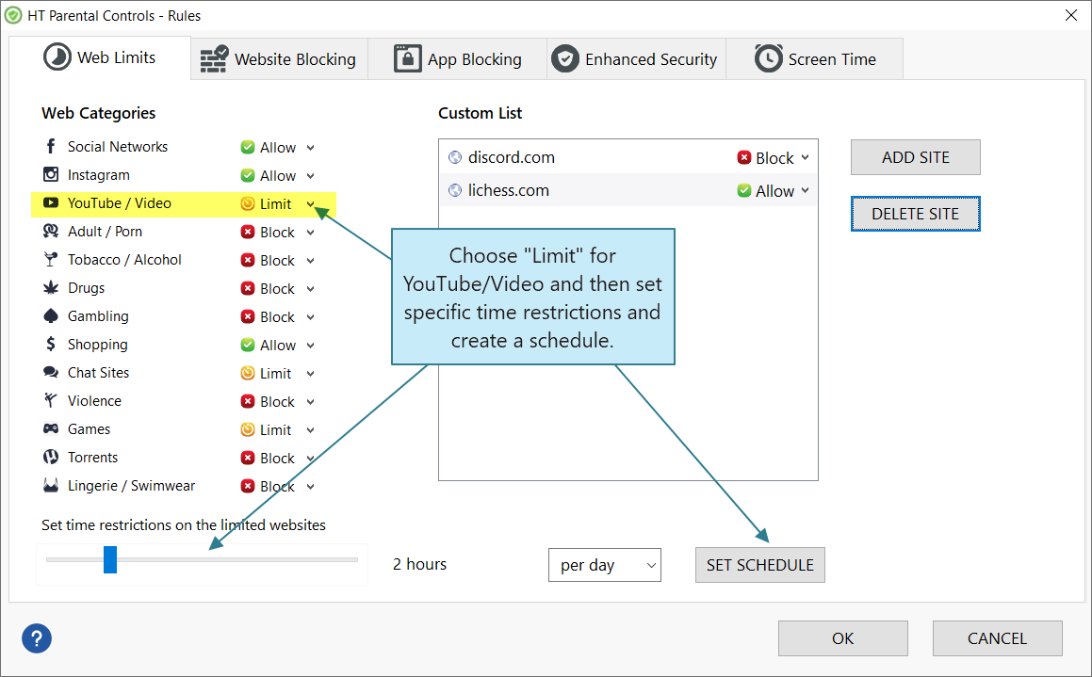Open the discord.com Block dropdown
The image size is (1092, 677).
pos(805,157)
